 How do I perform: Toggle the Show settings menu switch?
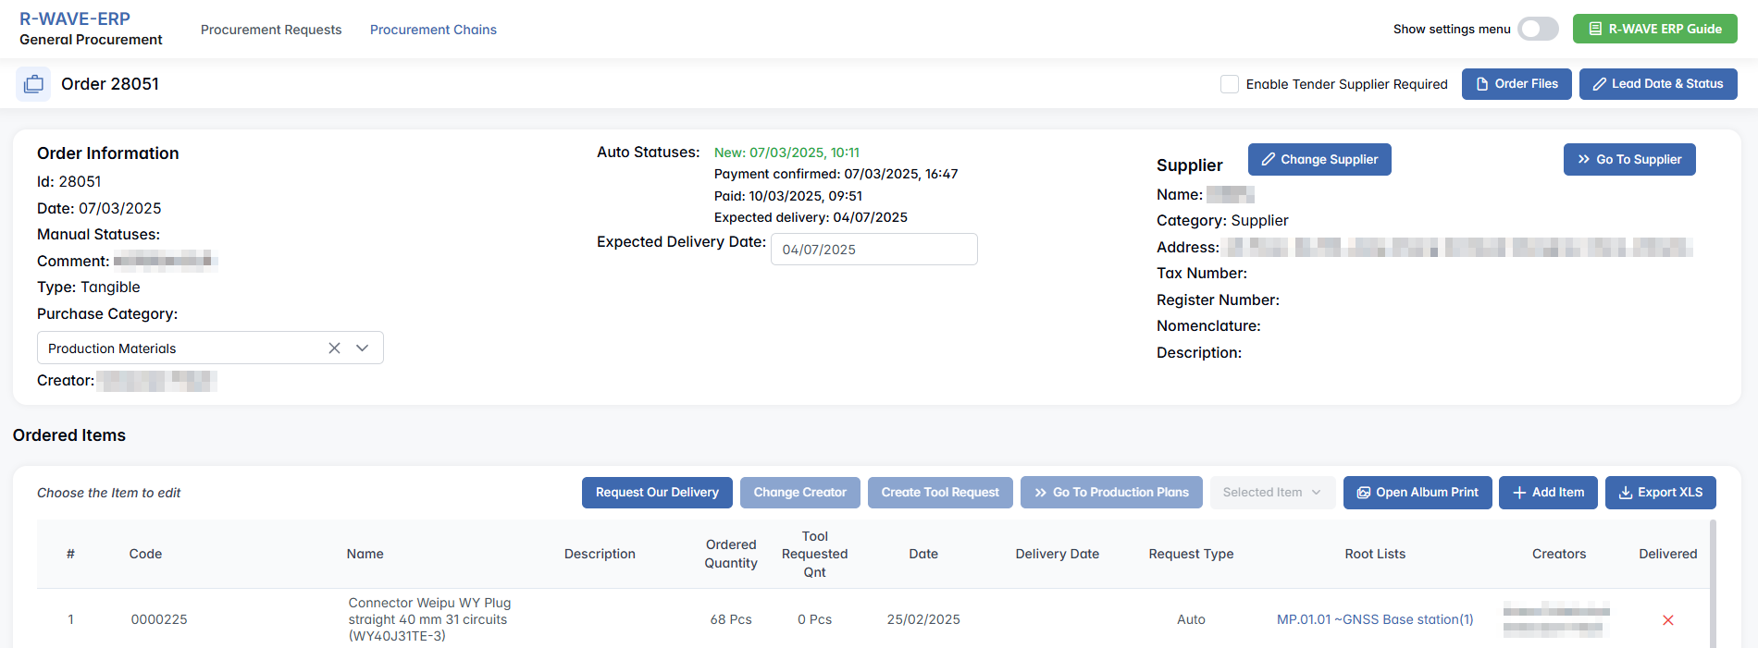point(1537,29)
